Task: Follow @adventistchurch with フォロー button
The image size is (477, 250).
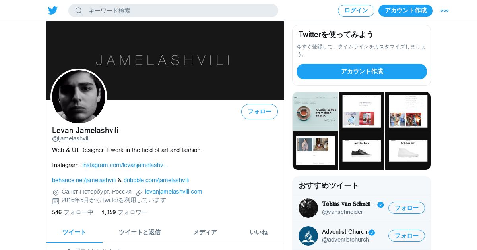Action: [x=407, y=236]
